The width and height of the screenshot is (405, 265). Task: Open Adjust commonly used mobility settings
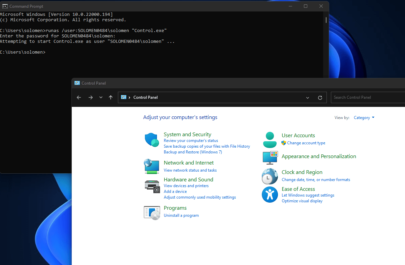pos(200,197)
